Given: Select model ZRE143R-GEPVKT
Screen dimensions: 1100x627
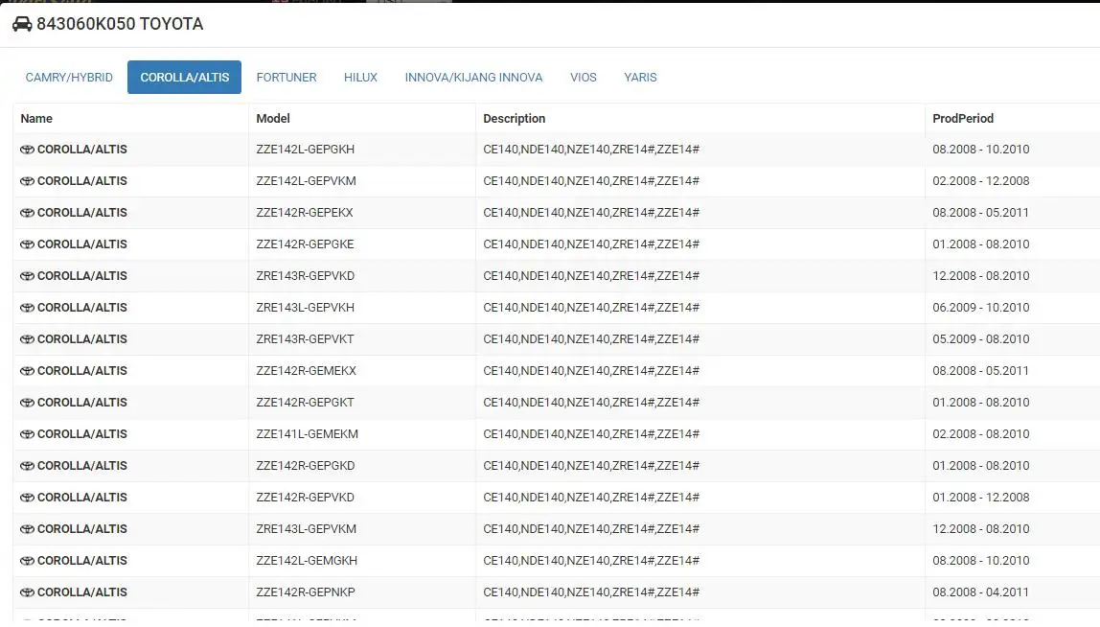Looking at the screenshot, I should pos(305,339).
